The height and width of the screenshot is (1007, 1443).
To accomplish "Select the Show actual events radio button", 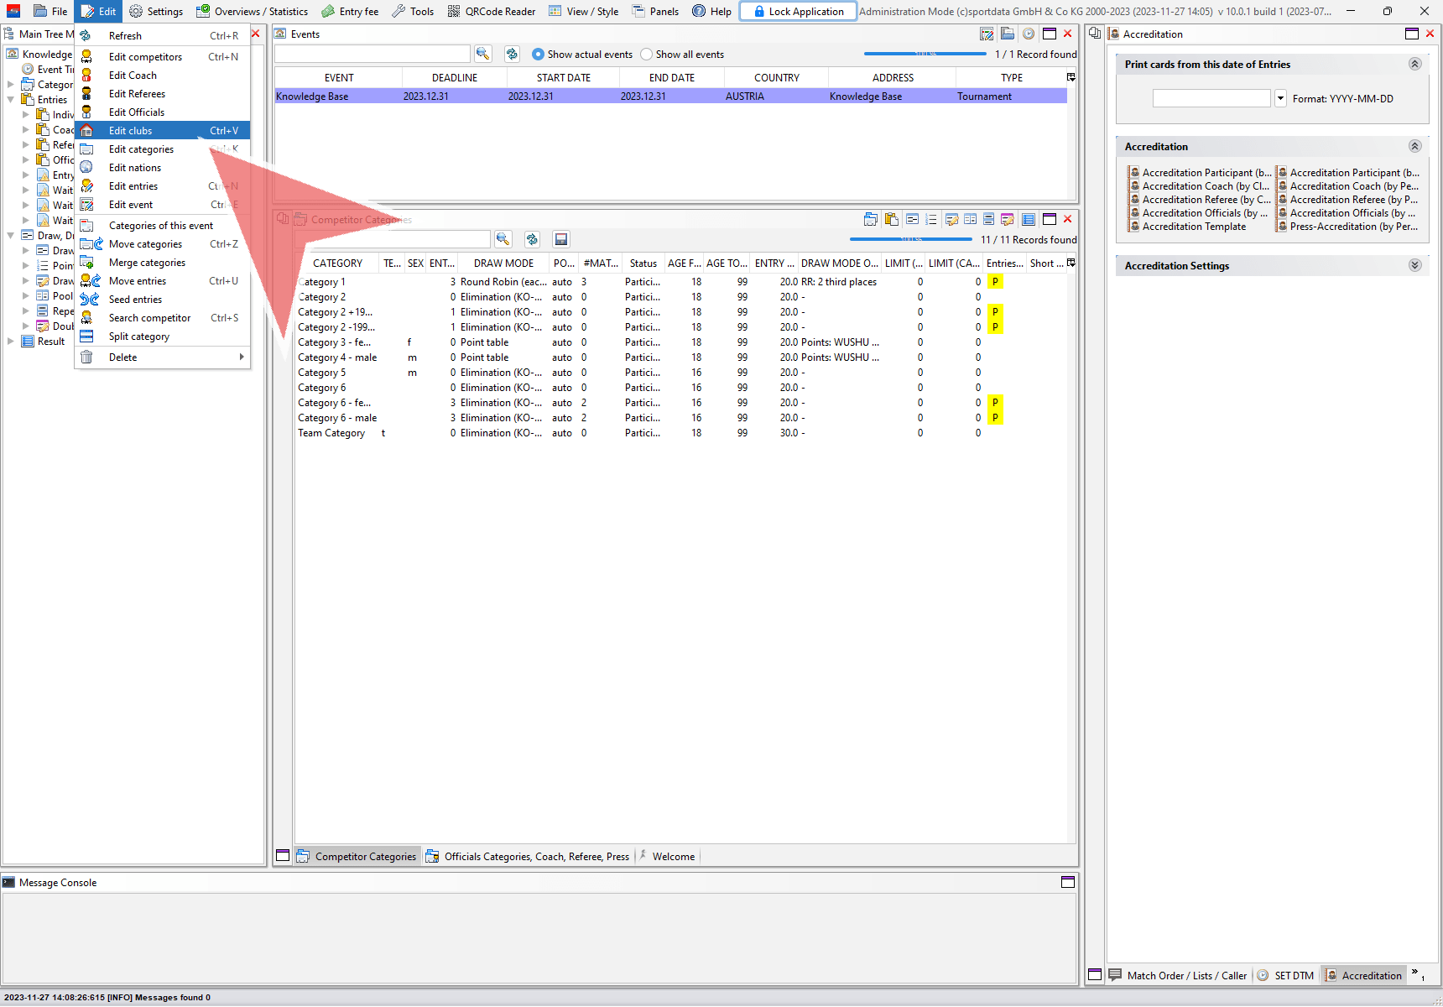I will point(539,55).
